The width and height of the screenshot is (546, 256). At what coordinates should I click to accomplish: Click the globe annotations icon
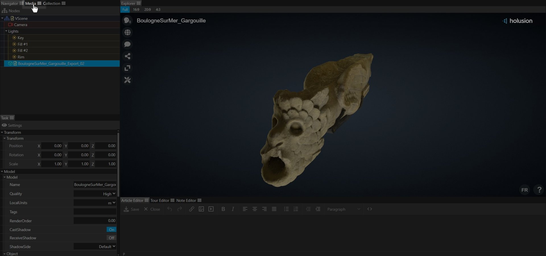click(127, 32)
